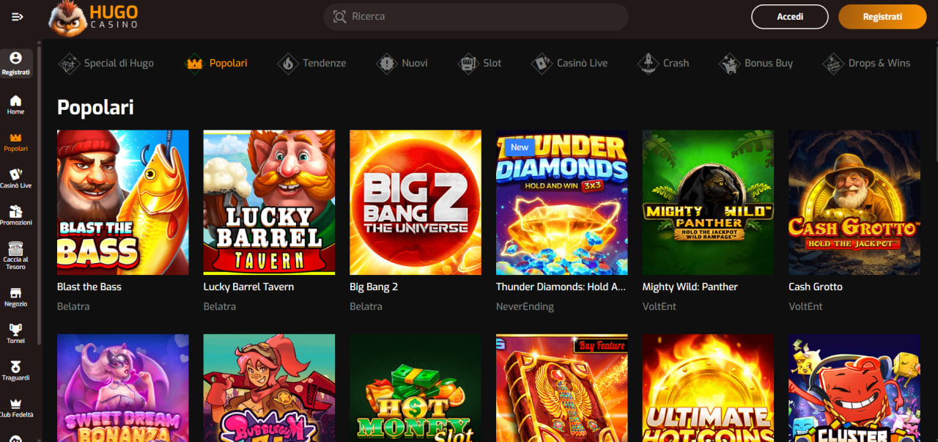This screenshot has height=442, width=938.
Task: Go to Home via sidebar house icon
Action: click(15, 100)
